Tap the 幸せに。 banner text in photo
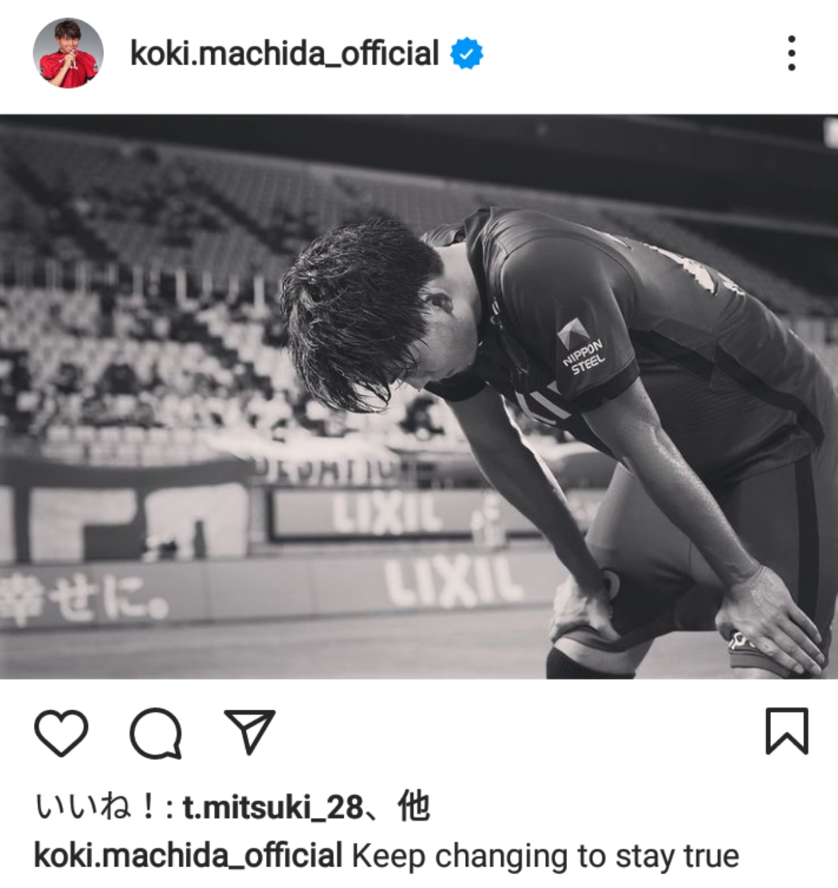The height and width of the screenshot is (888, 838). point(85,598)
